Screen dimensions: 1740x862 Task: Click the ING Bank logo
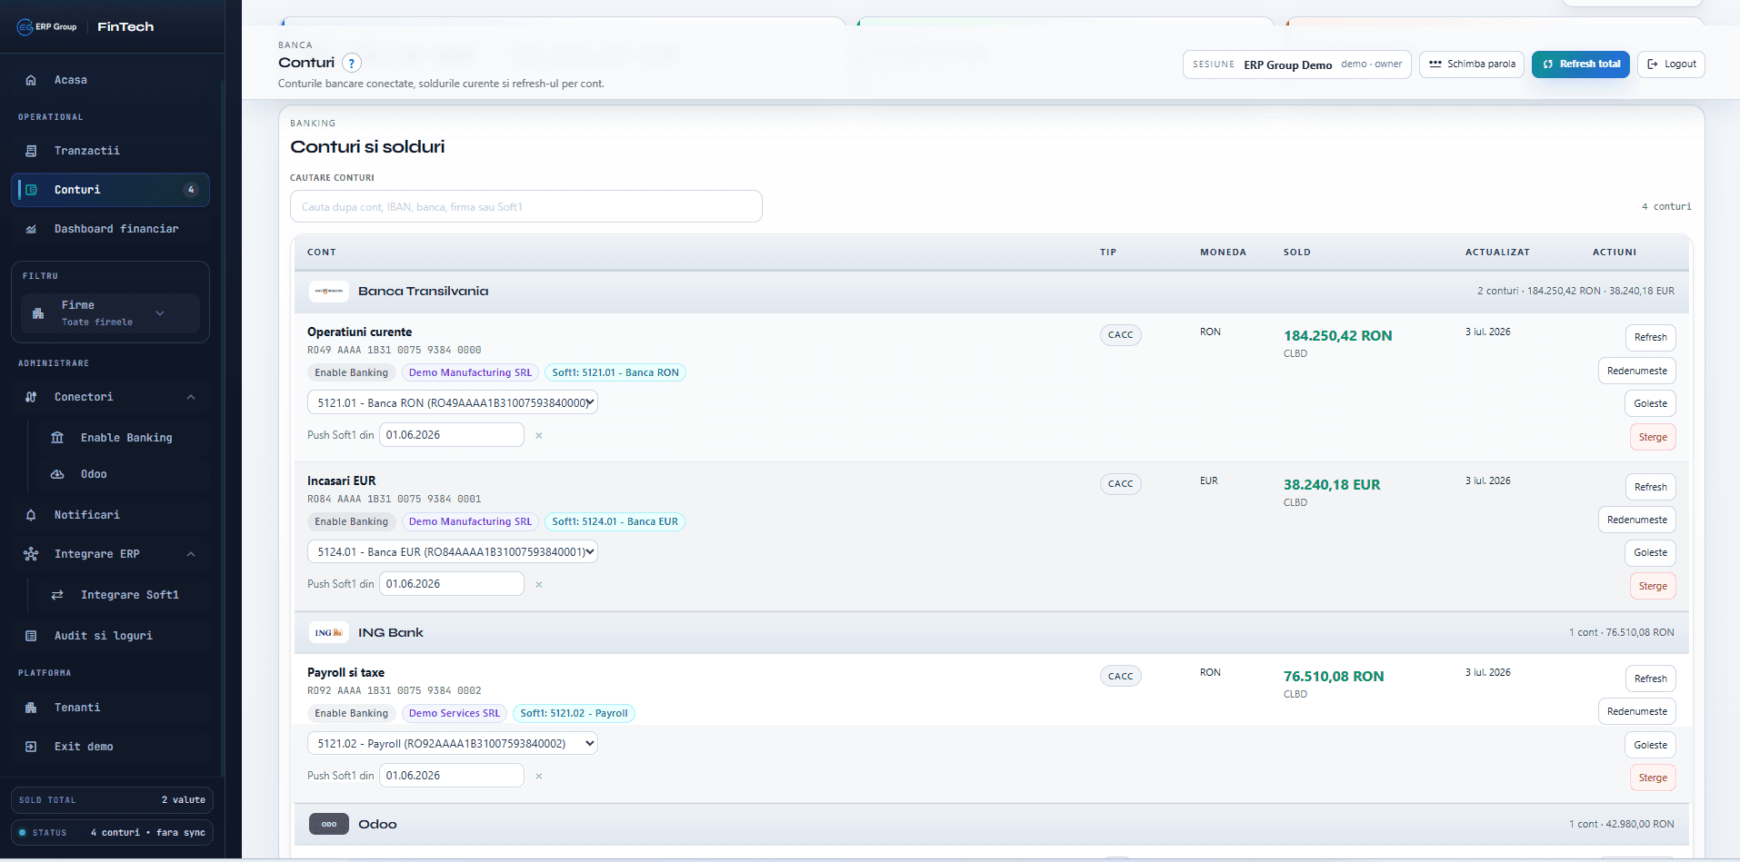pyautogui.click(x=328, y=633)
